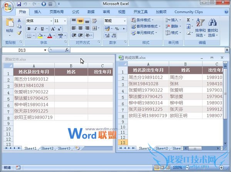Apply yellow fill color bucket
Screen dimensions: 231x172
click(x=40, y=36)
